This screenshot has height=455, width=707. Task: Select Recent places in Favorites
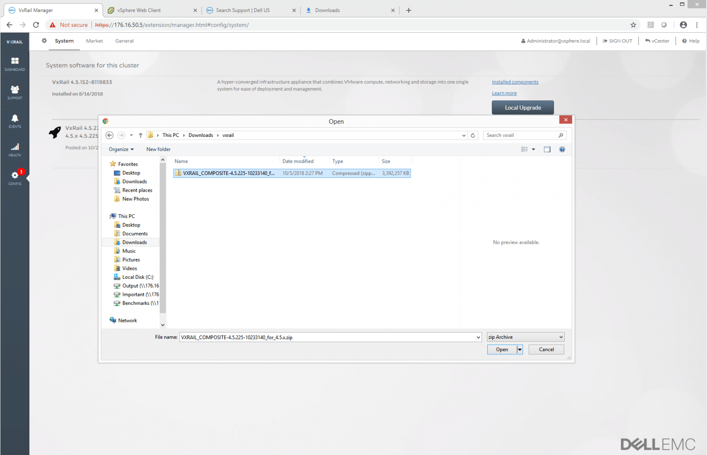coord(133,190)
